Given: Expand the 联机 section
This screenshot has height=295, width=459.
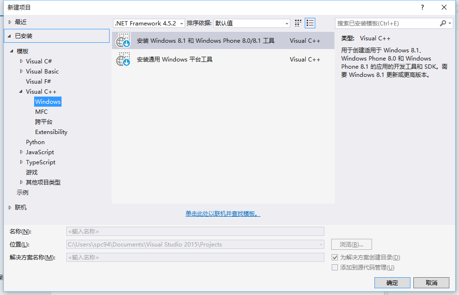Looking at the screenshot, I should click(10, 208).
